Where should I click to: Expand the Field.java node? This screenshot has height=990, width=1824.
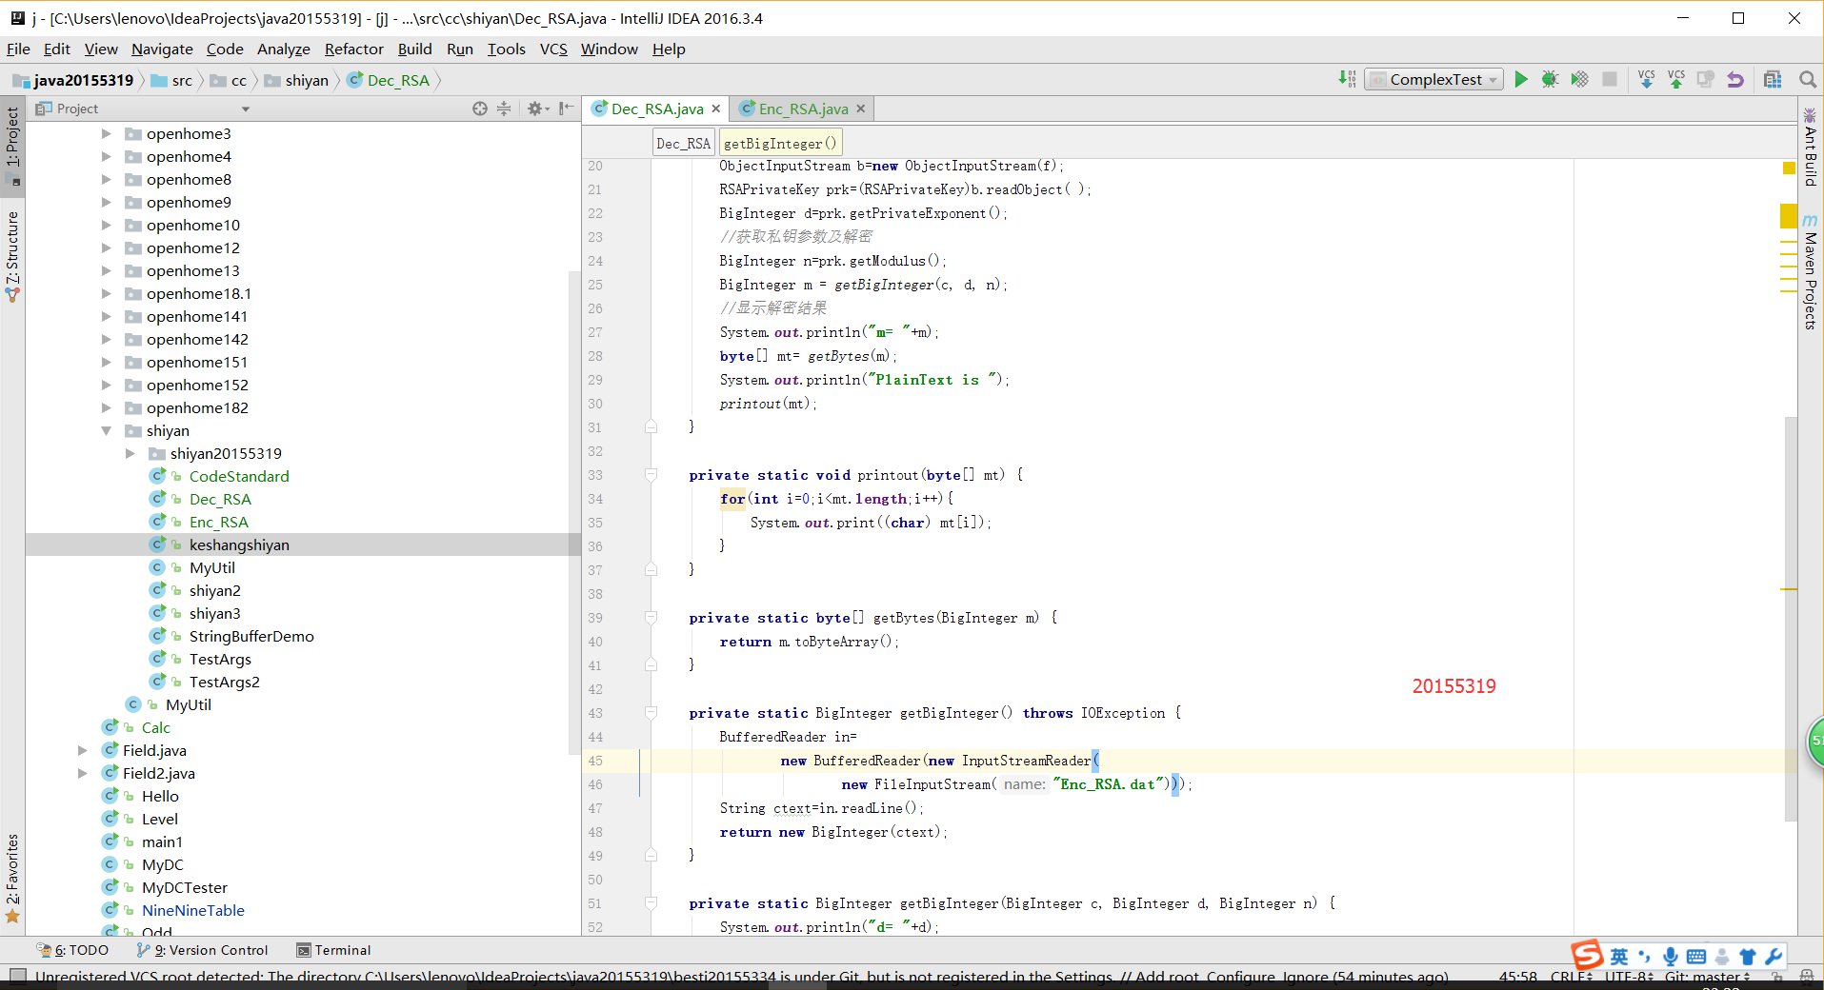click(83, 750)
